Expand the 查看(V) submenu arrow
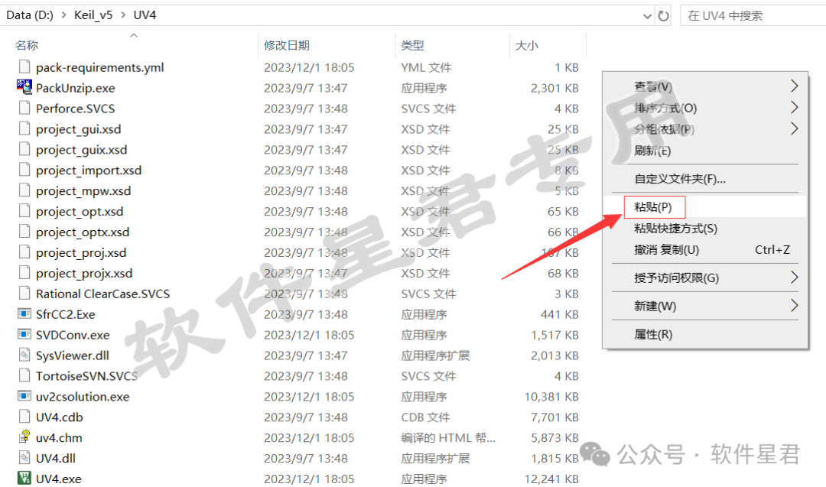826x487 pixels. [x=795, y=86]
